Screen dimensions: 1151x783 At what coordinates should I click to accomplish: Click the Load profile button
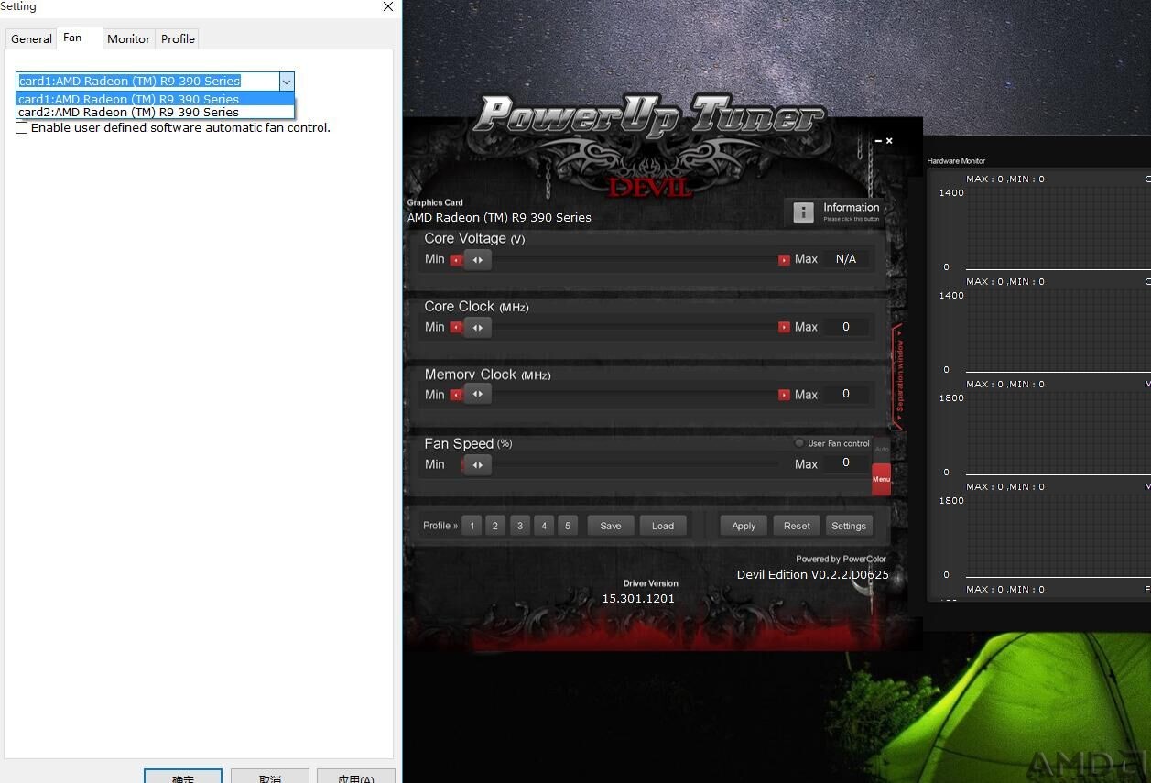[663, 526]
